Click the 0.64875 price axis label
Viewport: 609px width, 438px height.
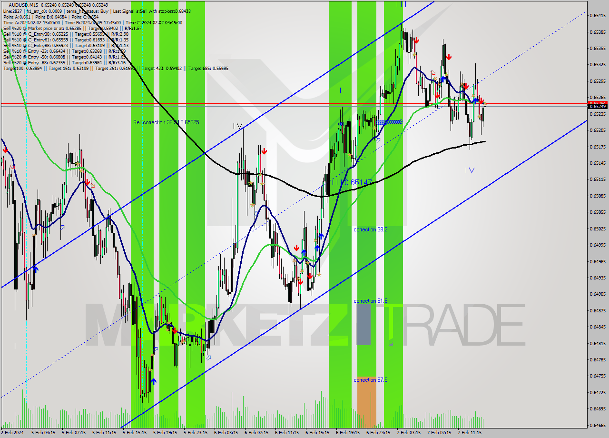tap(598, 310)
